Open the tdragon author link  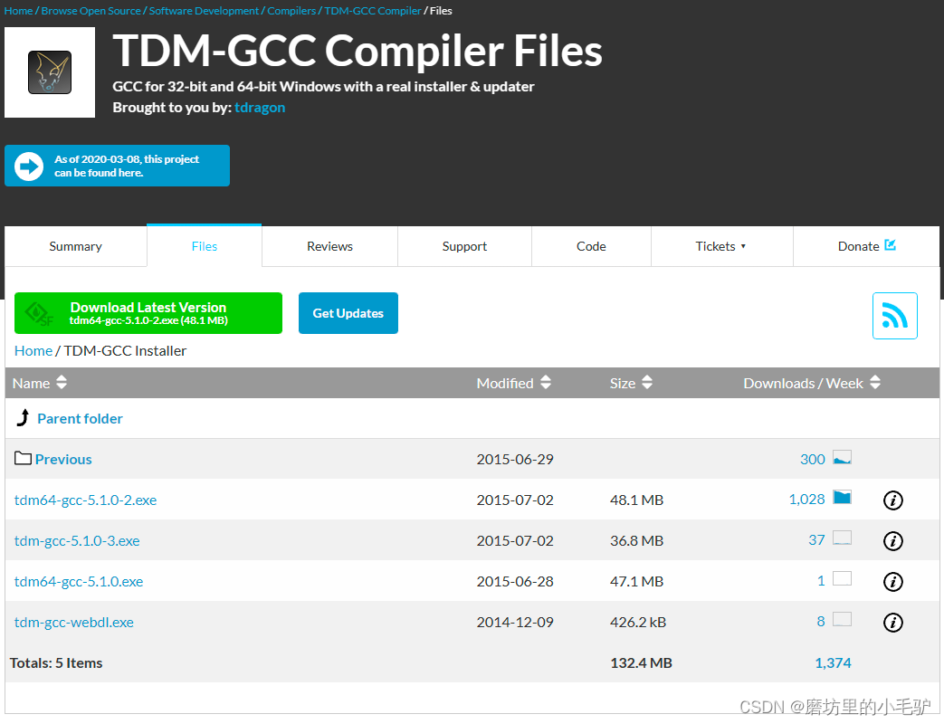260,108
